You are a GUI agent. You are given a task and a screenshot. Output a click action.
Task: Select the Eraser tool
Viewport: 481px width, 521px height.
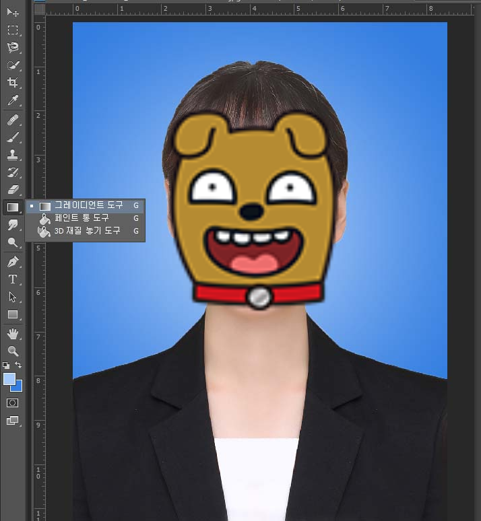13,190
